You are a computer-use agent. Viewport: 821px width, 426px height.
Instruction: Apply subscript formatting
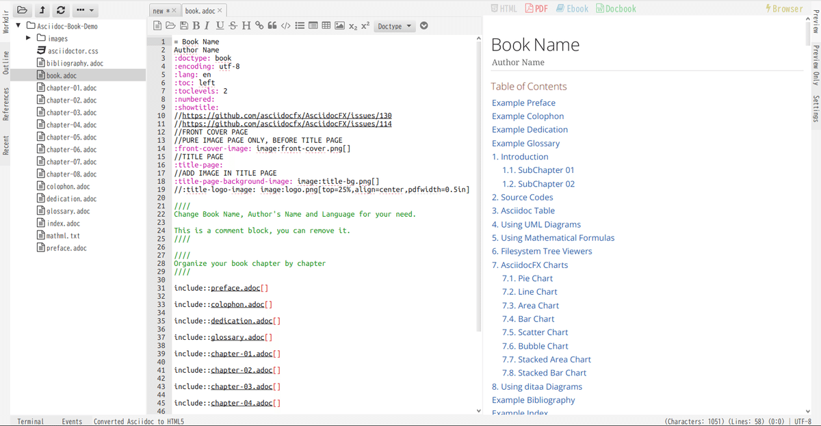(x=353, y=26)
